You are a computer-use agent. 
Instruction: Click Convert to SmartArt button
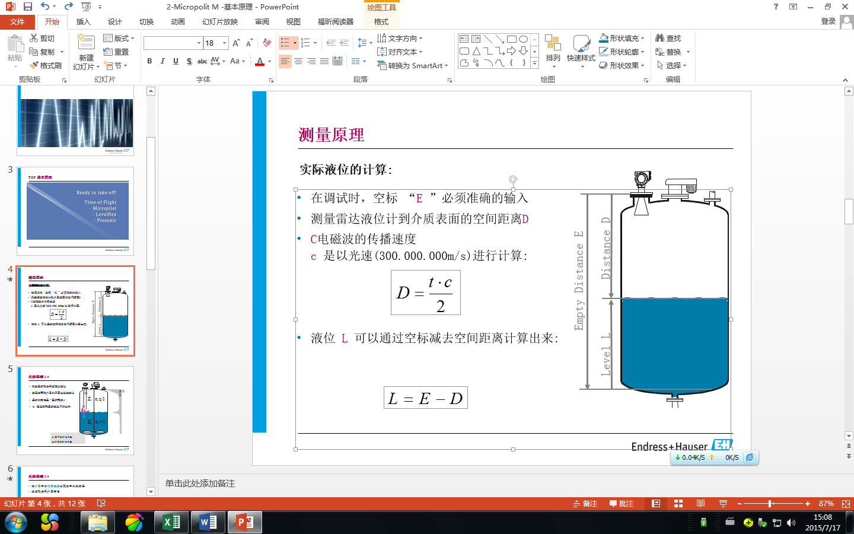tap(413, 65)
